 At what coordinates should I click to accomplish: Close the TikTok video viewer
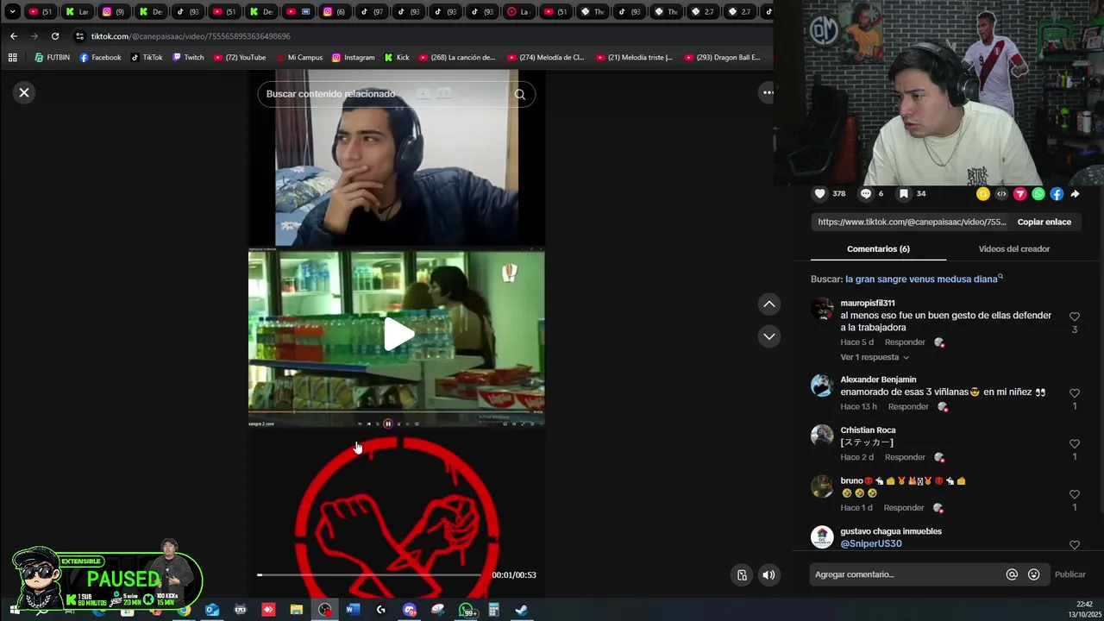click(24, 92)
